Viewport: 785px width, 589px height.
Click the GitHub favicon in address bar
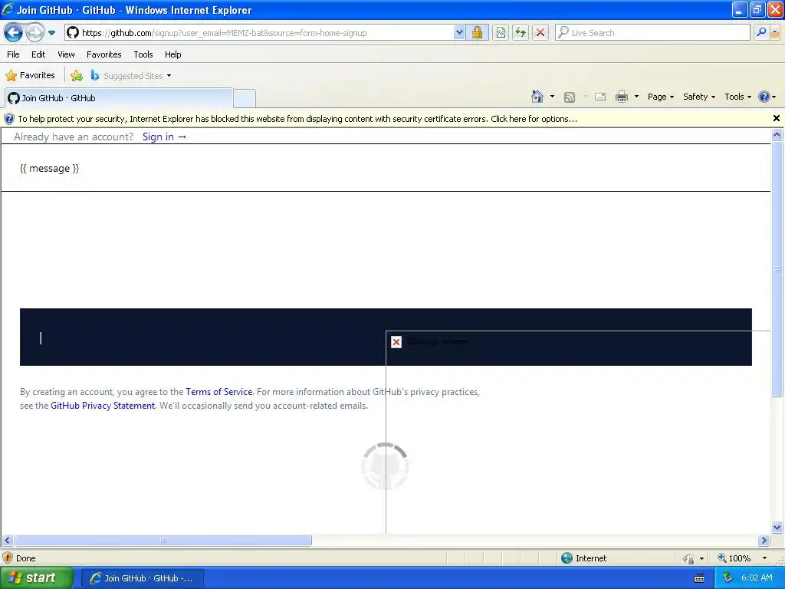point(73,32)
